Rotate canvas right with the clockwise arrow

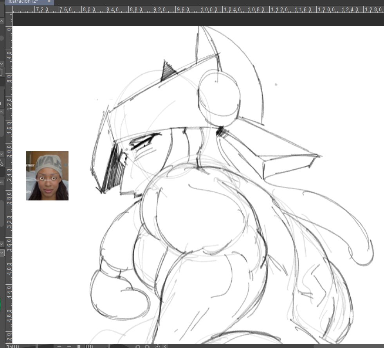click(x=147, y=346)
